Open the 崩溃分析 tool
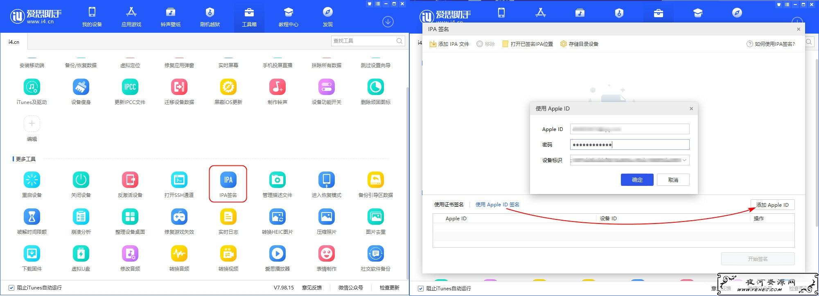 81,217
